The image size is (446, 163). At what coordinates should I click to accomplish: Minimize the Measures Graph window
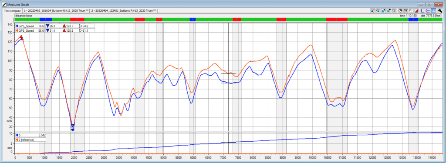click(421, 4)
